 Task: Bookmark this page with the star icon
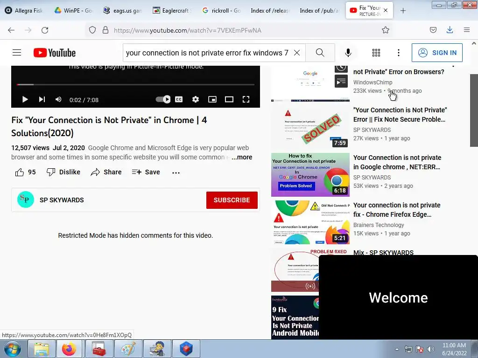click(385, 30)
